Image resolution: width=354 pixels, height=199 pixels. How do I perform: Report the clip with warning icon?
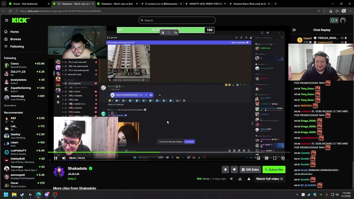249,179
